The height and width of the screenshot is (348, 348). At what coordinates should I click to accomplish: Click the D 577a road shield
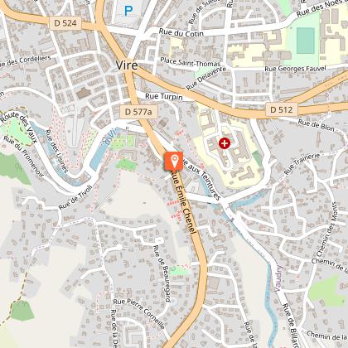pyautogui.click(x=138, y=112)
